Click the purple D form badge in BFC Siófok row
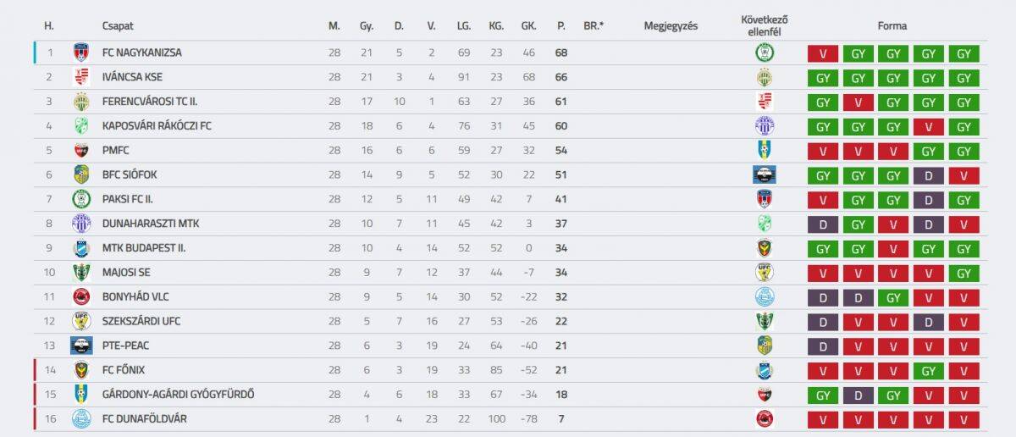Image resolution: width=1016 pixels, height=437 pixels. (929, 175)
